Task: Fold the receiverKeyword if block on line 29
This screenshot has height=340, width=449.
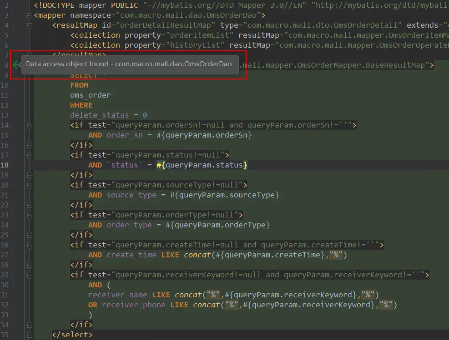Action: (x=30, y=275)
